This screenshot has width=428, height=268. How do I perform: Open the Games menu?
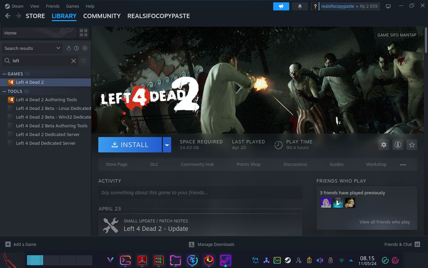point(73,6)
